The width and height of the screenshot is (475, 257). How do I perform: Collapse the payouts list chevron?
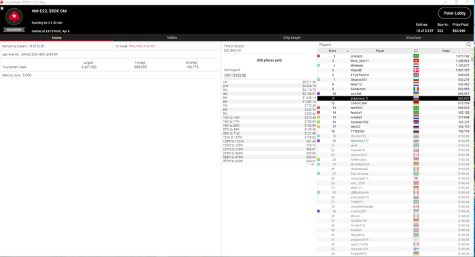[x=312, y=164]
